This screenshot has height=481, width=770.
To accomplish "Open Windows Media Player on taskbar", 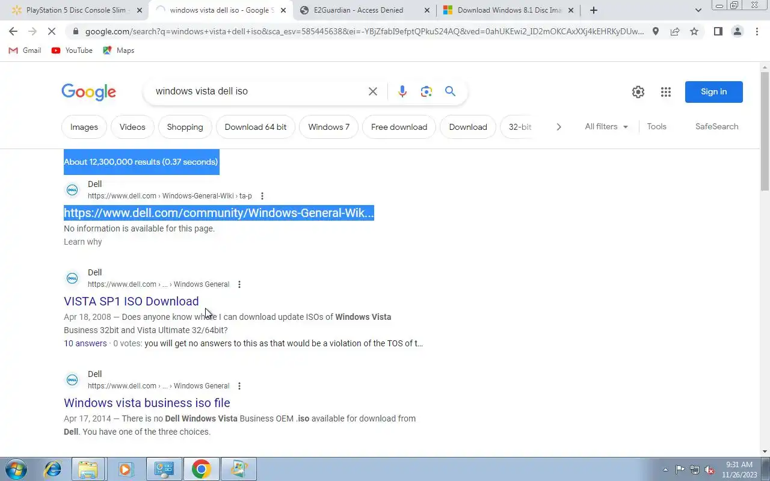I will pyautogui.click(x=125, y=469).
